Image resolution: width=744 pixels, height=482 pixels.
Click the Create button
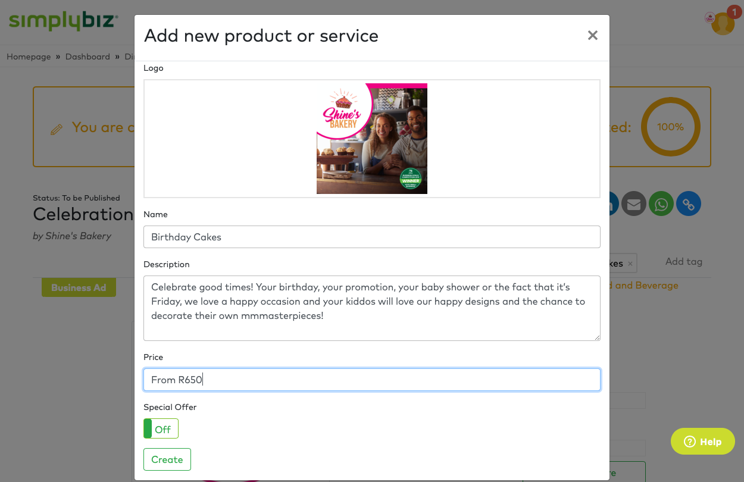pos(167,459)
